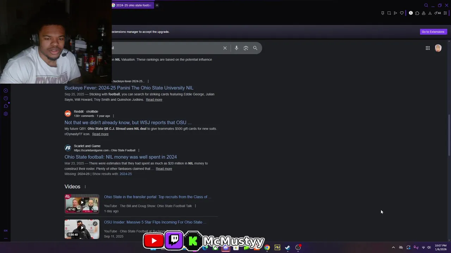Image resolution: width=451 pixels, height=253 pixels.
Task: Click the pinboard pin icon in toolbar
Action: click(383, 13)
